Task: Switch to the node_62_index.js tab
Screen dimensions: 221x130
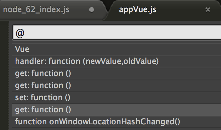Action: [36, 10]
